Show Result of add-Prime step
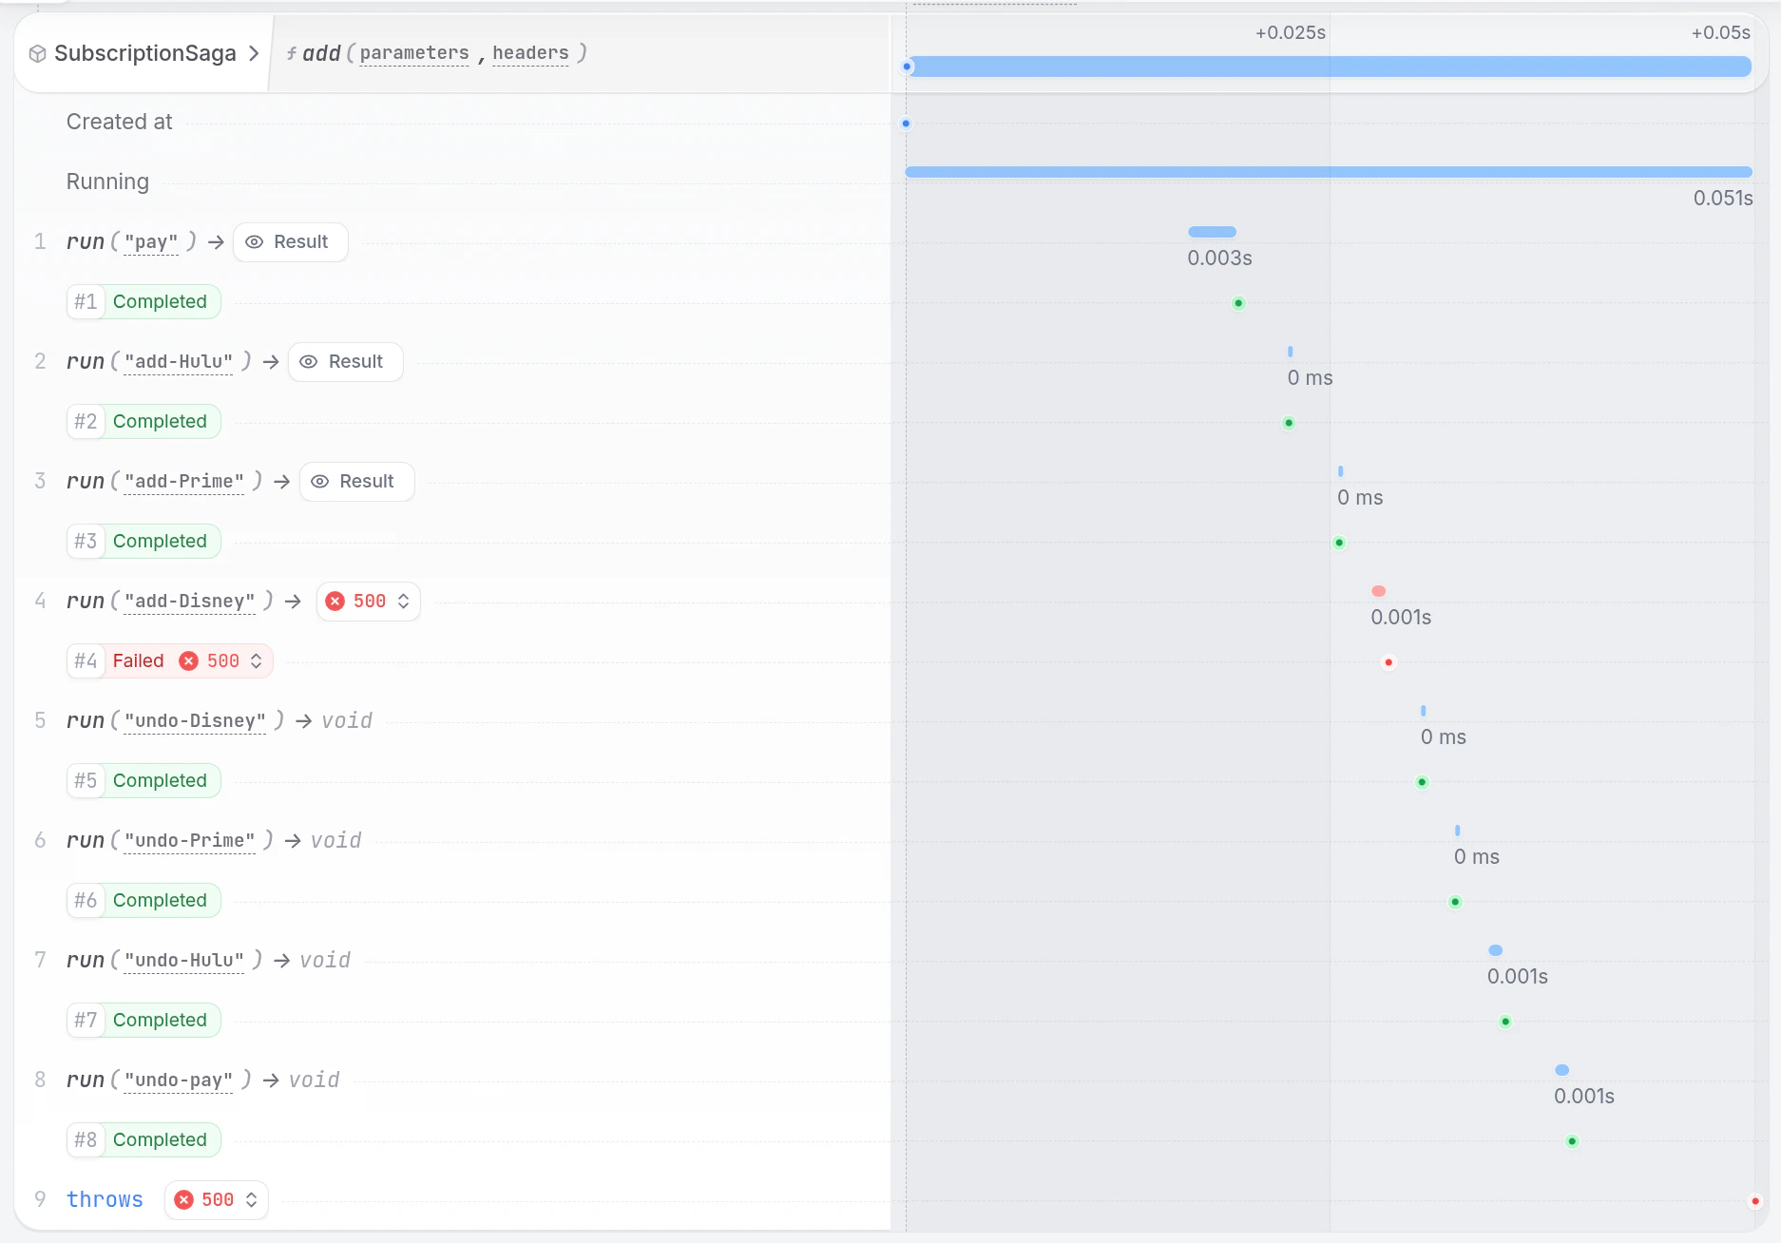This screenshot has height=1243, width=1781. [x=356, y=482]
